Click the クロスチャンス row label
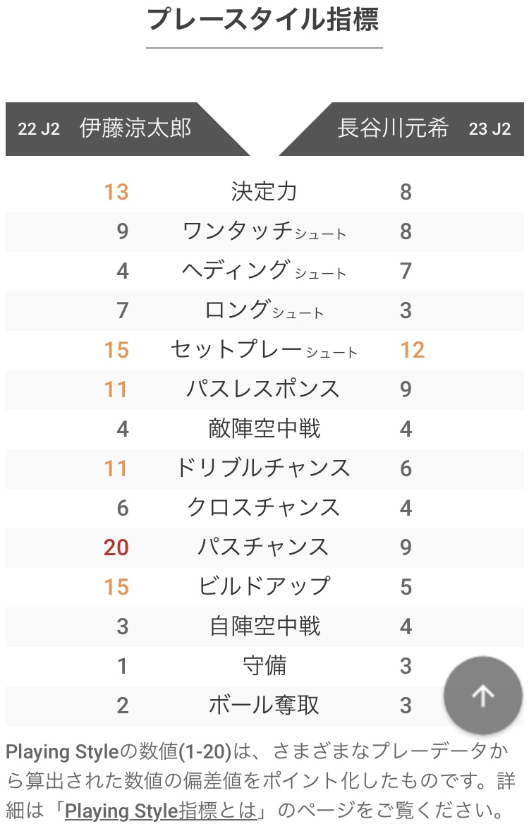This screenshot has height=836, width=529. tap(264, 507)
